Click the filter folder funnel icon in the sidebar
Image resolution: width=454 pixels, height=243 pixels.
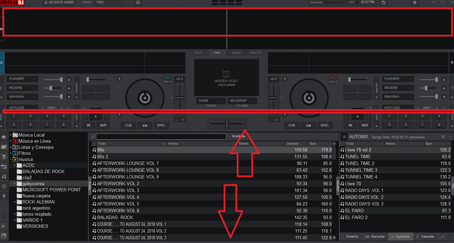tap(4, 157)
